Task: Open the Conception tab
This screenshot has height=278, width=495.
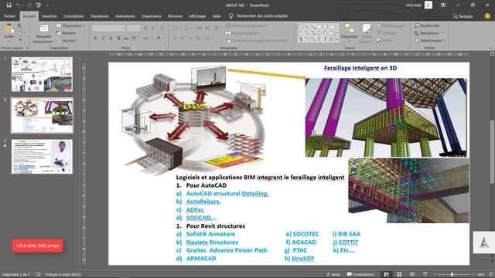Action: click(x=73, y=16)
